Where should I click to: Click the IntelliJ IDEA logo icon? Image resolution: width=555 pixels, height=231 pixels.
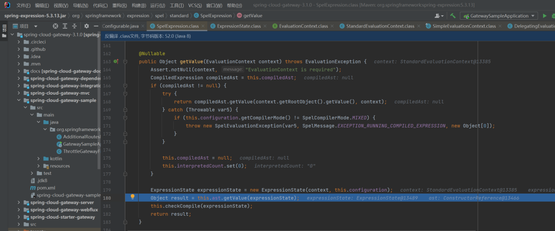[x=7, y=5]
